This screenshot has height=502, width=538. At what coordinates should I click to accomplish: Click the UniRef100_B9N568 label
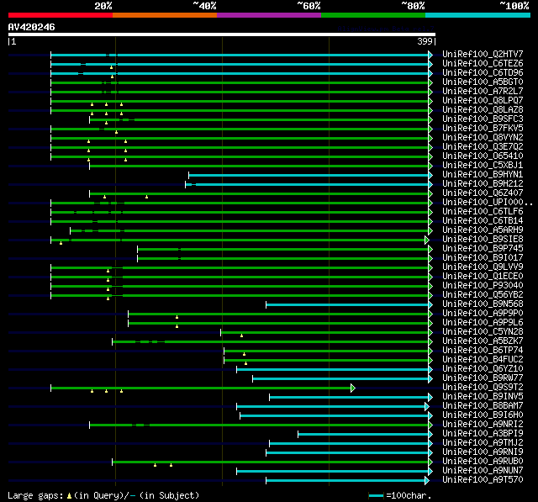coord(483,304)
